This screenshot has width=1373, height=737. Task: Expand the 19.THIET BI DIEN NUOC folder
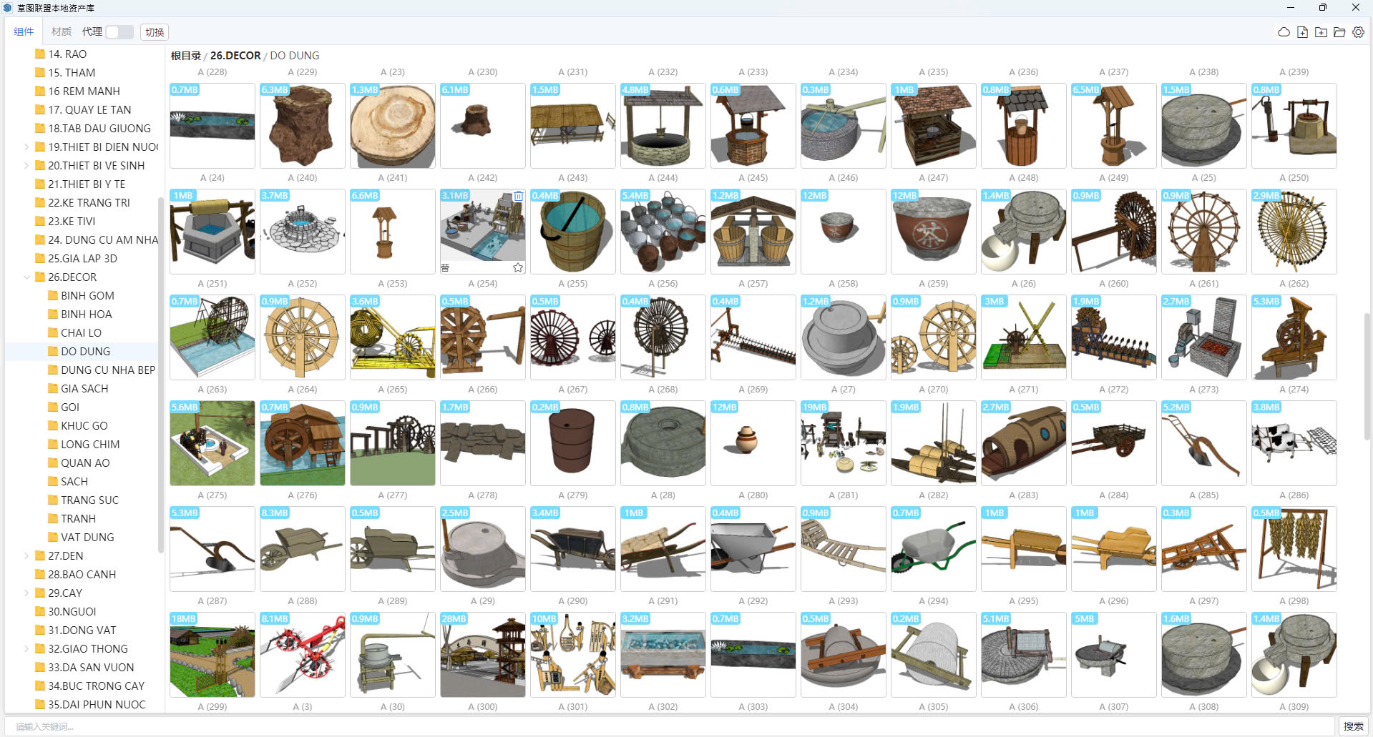click(x=27, y=147)
